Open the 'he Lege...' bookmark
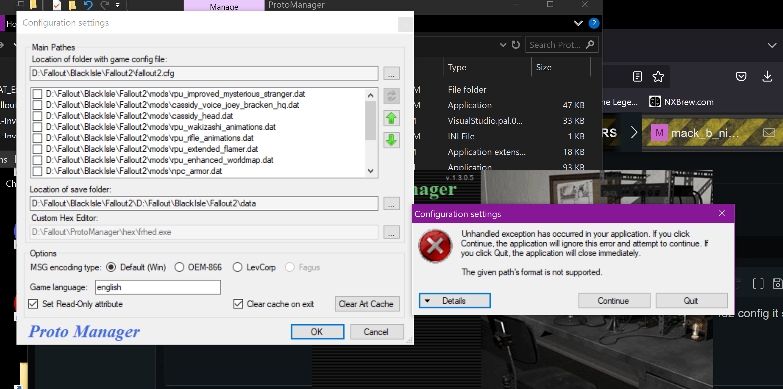The width and height of the screenshot is (783, 389). pos(620,102)
